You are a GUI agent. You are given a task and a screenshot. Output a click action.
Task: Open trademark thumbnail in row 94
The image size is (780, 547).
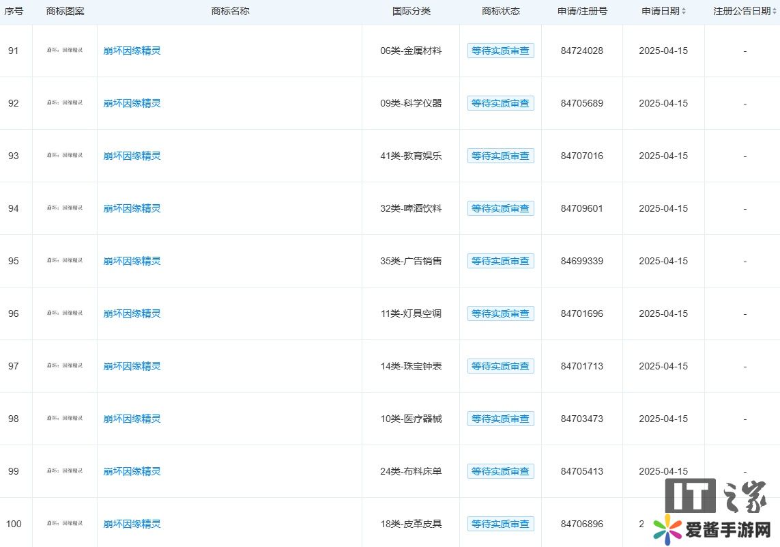65,208
